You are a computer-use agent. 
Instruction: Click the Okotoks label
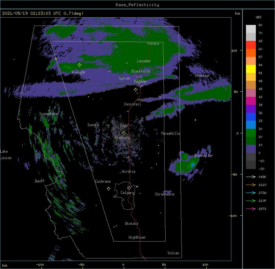click(x=131, y=224)
